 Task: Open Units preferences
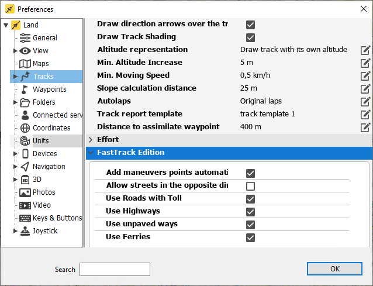pos(41,141)
